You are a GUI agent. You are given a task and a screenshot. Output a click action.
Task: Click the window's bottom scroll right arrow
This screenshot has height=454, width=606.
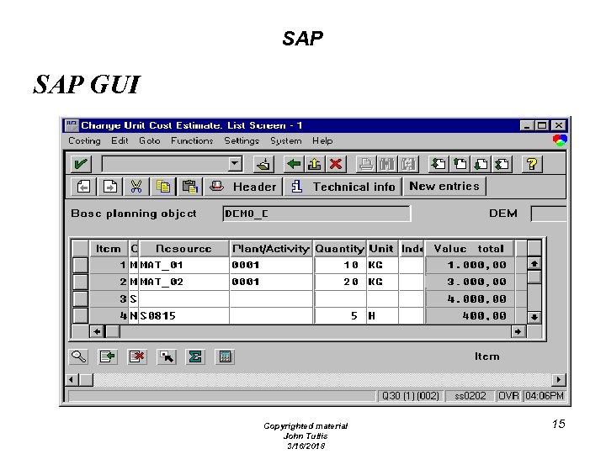(559, 379)
